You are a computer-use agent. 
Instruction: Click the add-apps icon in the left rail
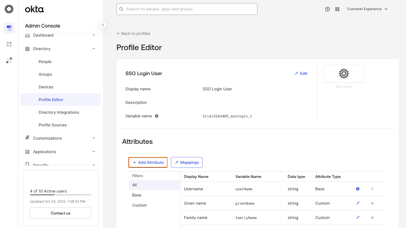coord(9,44)
